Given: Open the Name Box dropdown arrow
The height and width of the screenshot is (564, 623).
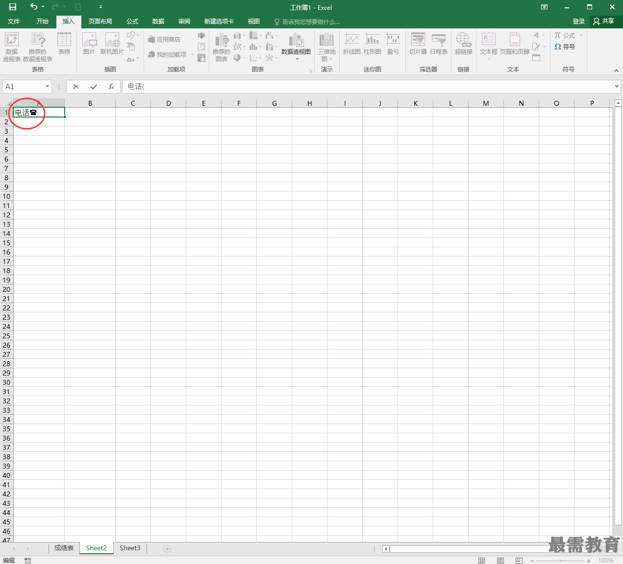Looking at the screenshot, I should point(48,87).
